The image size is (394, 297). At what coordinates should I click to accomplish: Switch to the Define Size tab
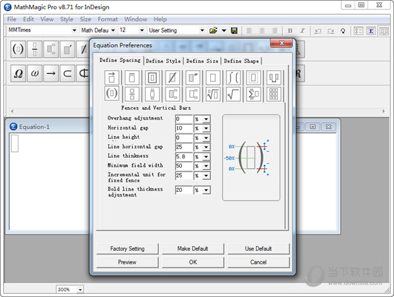click(202, 61)
